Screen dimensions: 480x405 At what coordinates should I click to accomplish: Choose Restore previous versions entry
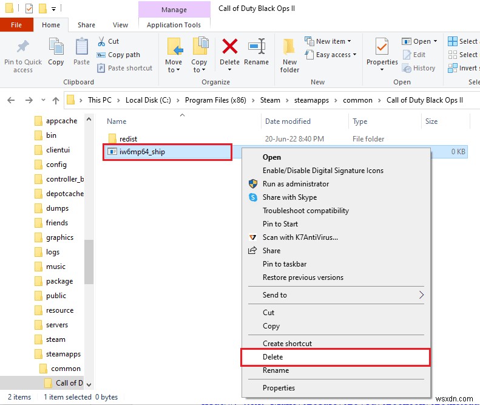pyautogui.click(x=336, y=277)
